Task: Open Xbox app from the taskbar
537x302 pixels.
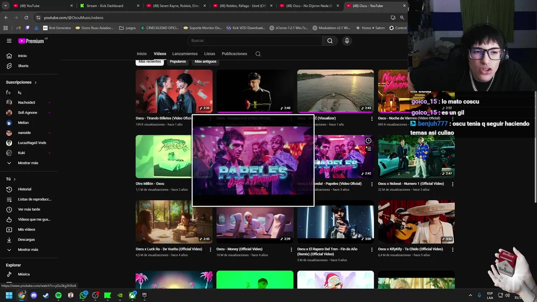Action: 132,295
